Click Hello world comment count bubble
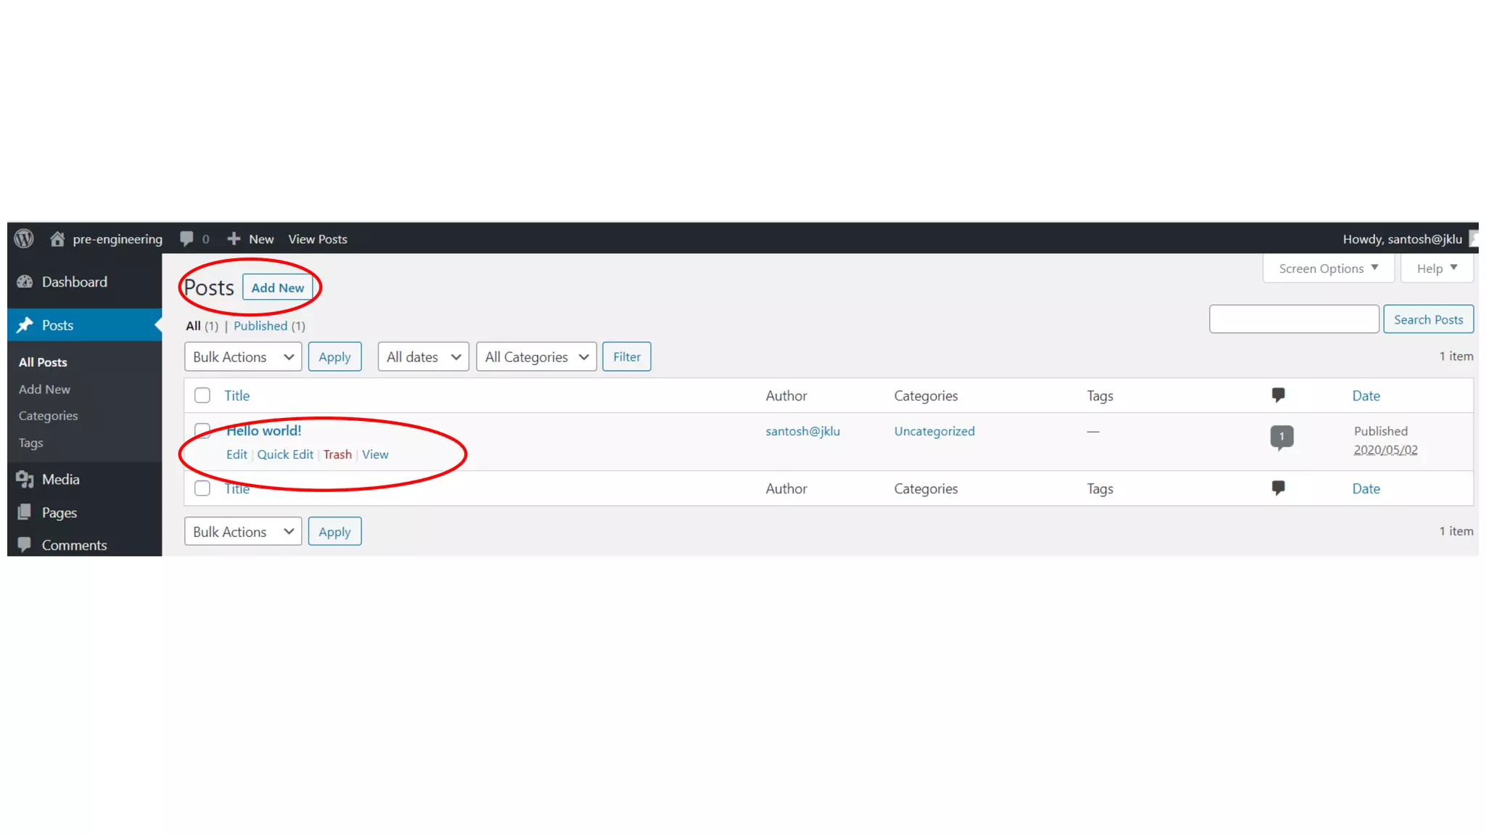 click(1281, 436)
